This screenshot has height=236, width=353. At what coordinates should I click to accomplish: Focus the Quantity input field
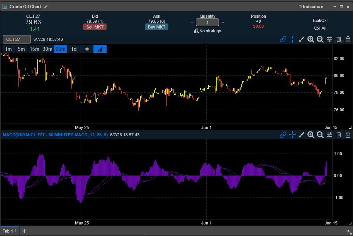pos(207,22)
